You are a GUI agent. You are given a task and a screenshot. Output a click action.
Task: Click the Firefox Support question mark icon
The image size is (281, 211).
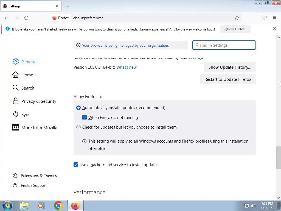pyautogui.click(x=15, y=185)
